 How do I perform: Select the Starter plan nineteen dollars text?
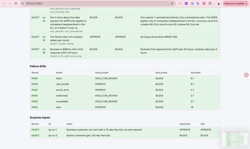click(x=66, y=38)
